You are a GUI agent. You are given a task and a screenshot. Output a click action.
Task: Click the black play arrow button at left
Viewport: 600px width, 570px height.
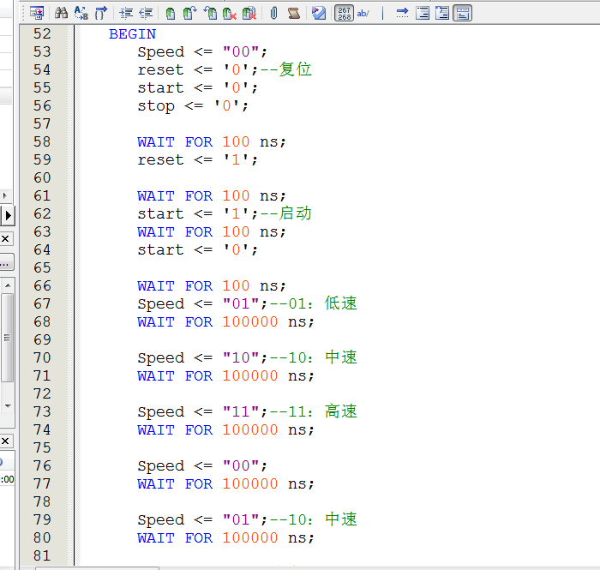(x=8, y=215)
